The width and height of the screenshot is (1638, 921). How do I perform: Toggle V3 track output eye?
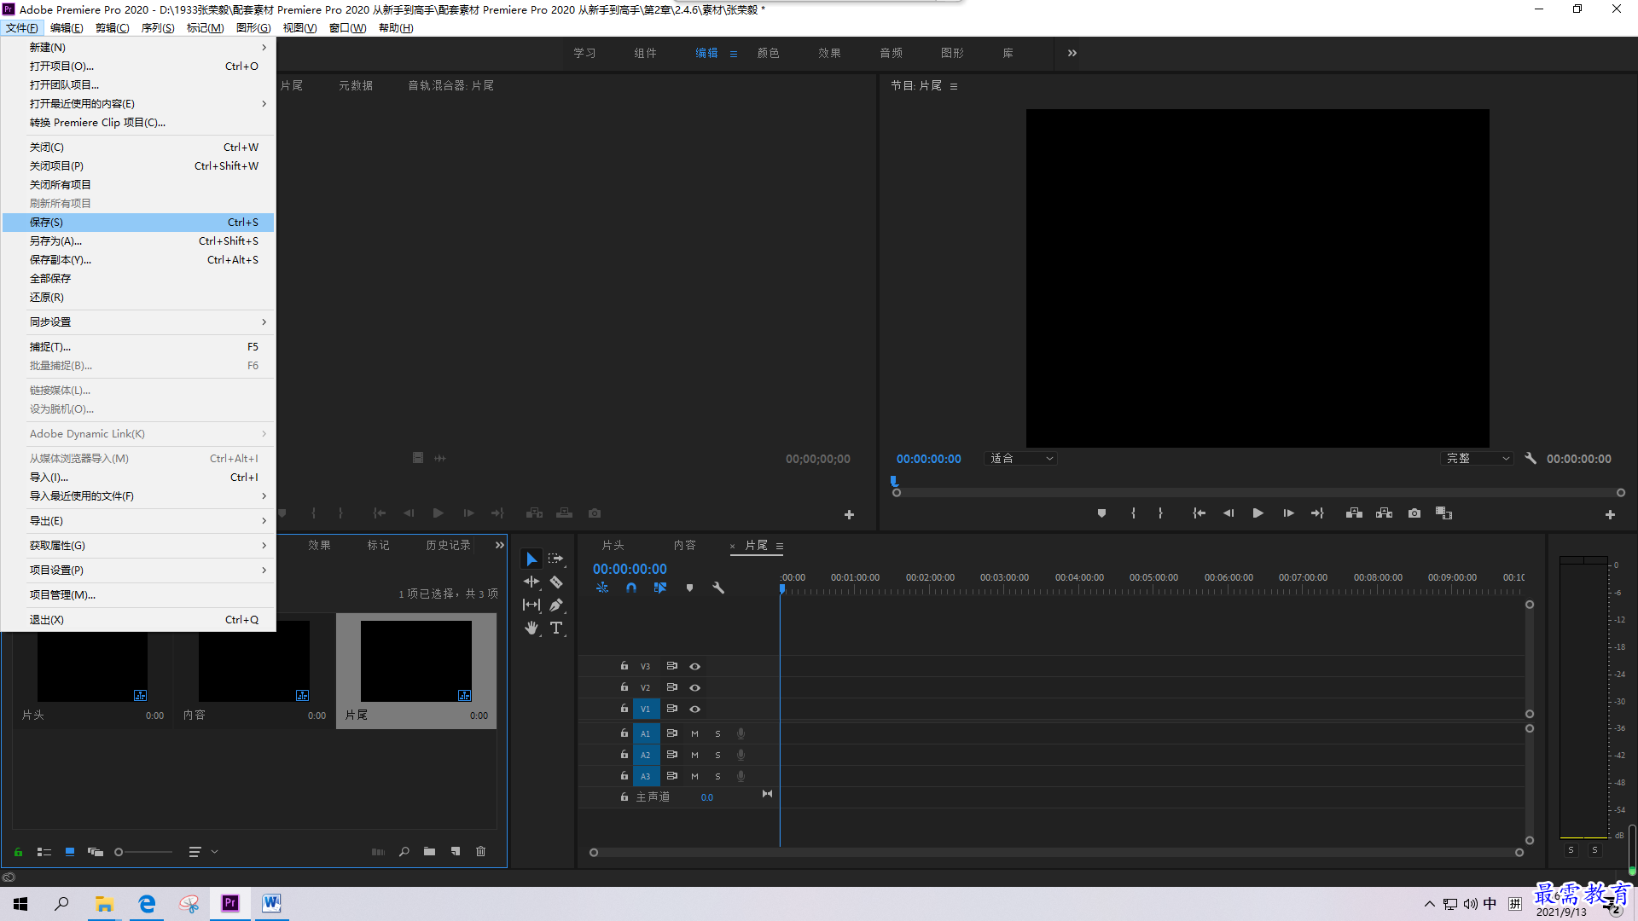(x=694, y=667)
